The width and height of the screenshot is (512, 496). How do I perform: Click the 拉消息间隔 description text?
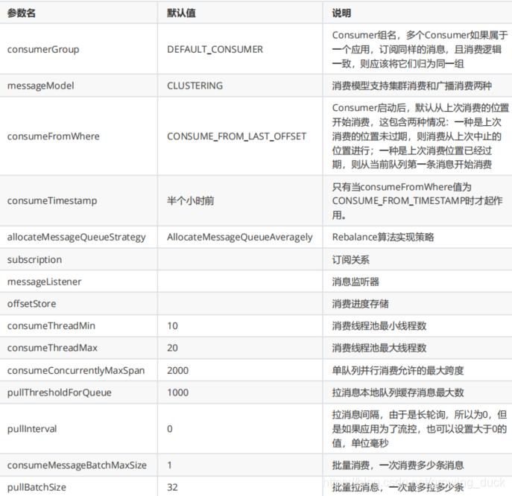pos(420,429)
